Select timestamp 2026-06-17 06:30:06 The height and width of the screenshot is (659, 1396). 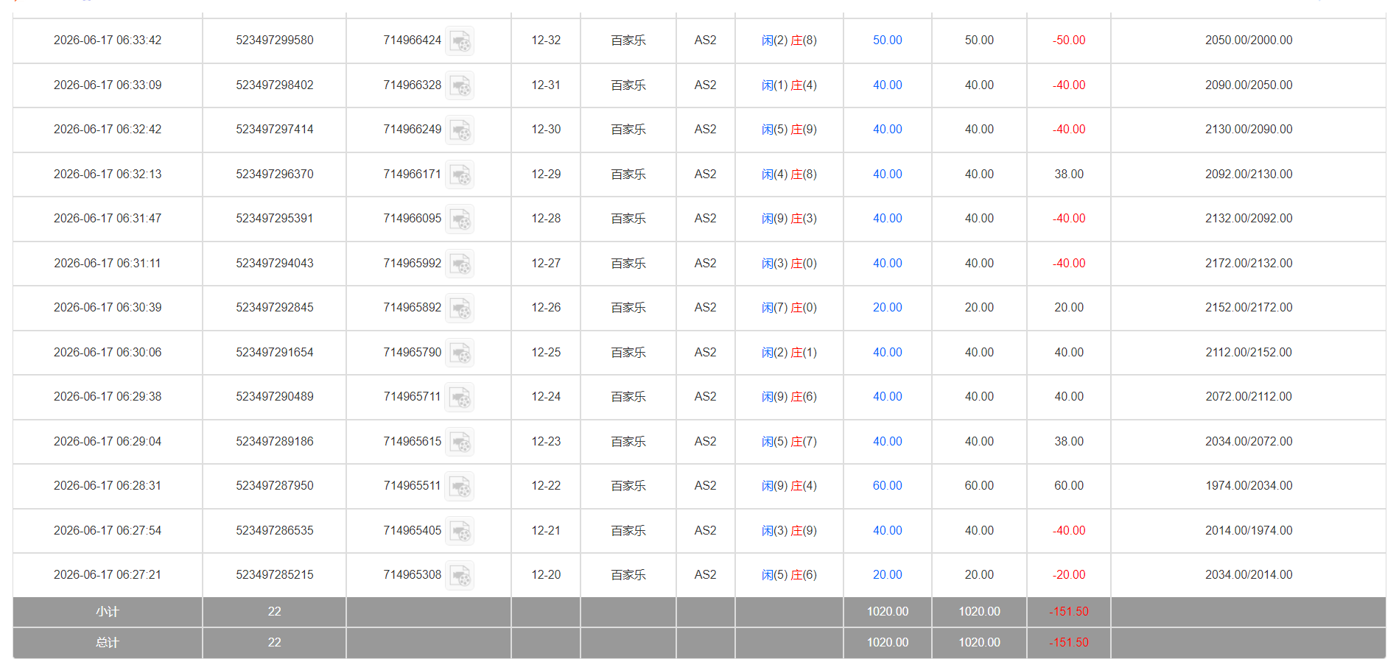pyautogui.click(x=108, y=353)
